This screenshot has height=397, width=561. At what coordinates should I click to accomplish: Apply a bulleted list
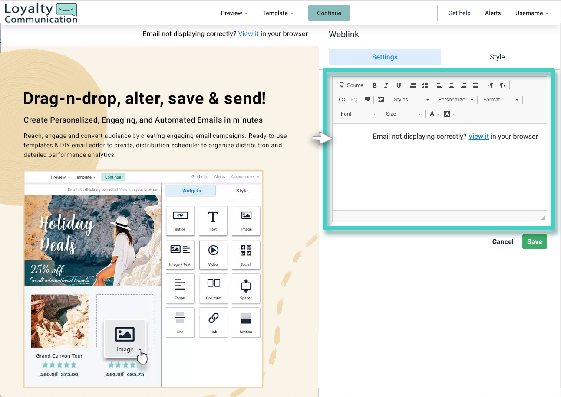point(425,85)
